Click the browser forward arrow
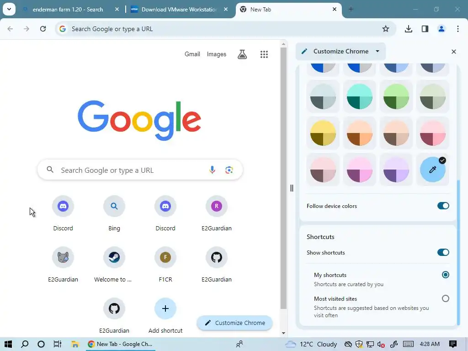 (27, 29)
